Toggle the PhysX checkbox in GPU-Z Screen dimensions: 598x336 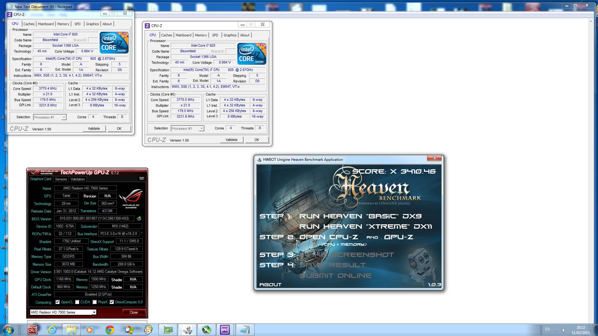tap(95, 302)
